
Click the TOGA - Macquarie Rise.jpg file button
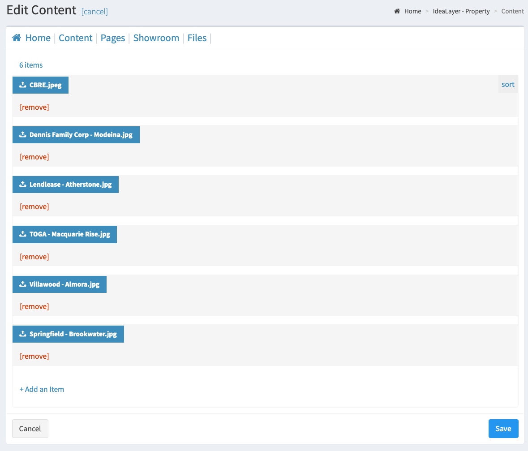pos(64,234)
